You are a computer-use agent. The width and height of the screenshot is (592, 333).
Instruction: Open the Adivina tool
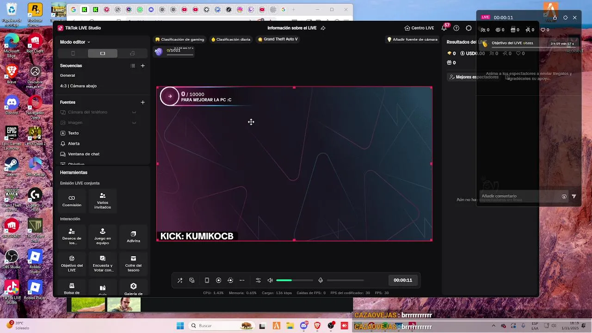[x=133, y=236]
